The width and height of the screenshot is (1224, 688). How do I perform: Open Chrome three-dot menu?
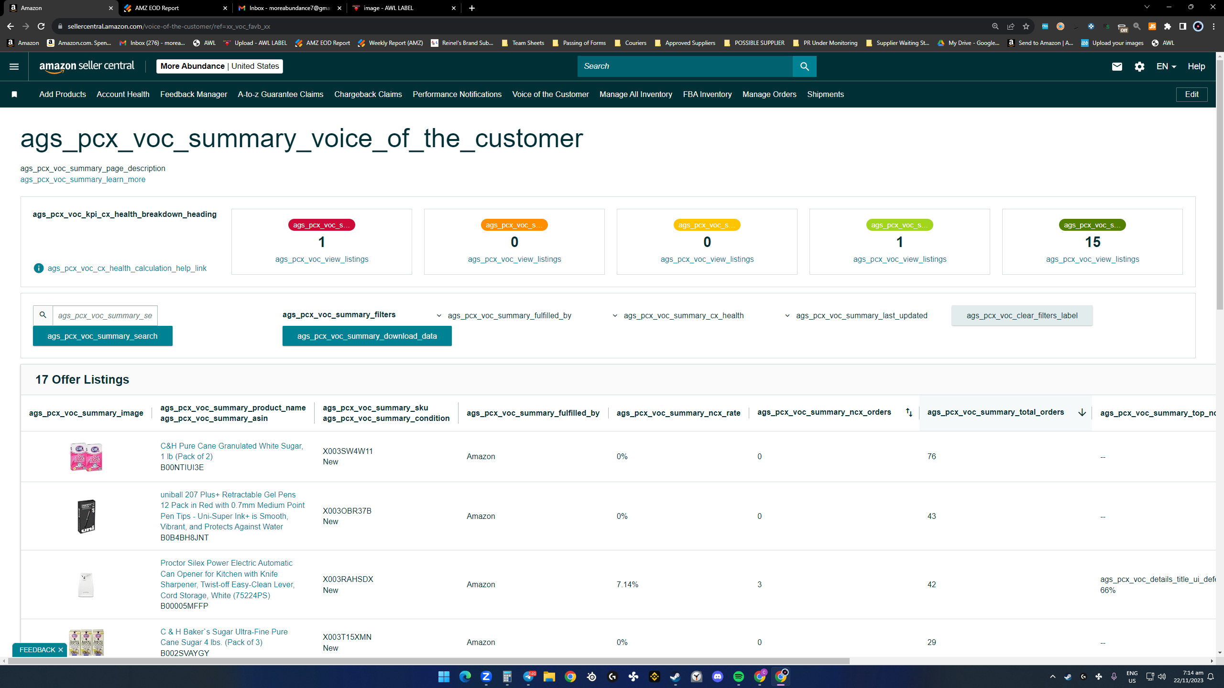pyautogui.click(x=1213, y=26)
